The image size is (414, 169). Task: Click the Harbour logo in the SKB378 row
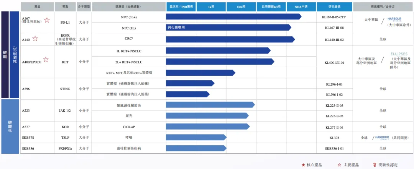click(x=382, y=137)
